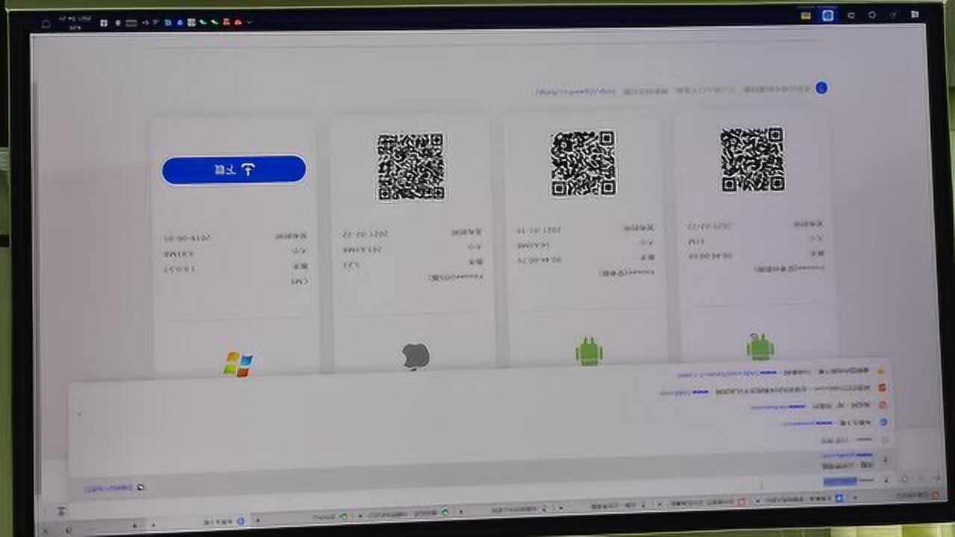Click the QR code above the Apple logo
The width and height of the screenshot is (955, 537).
click(x=410, y=166)
